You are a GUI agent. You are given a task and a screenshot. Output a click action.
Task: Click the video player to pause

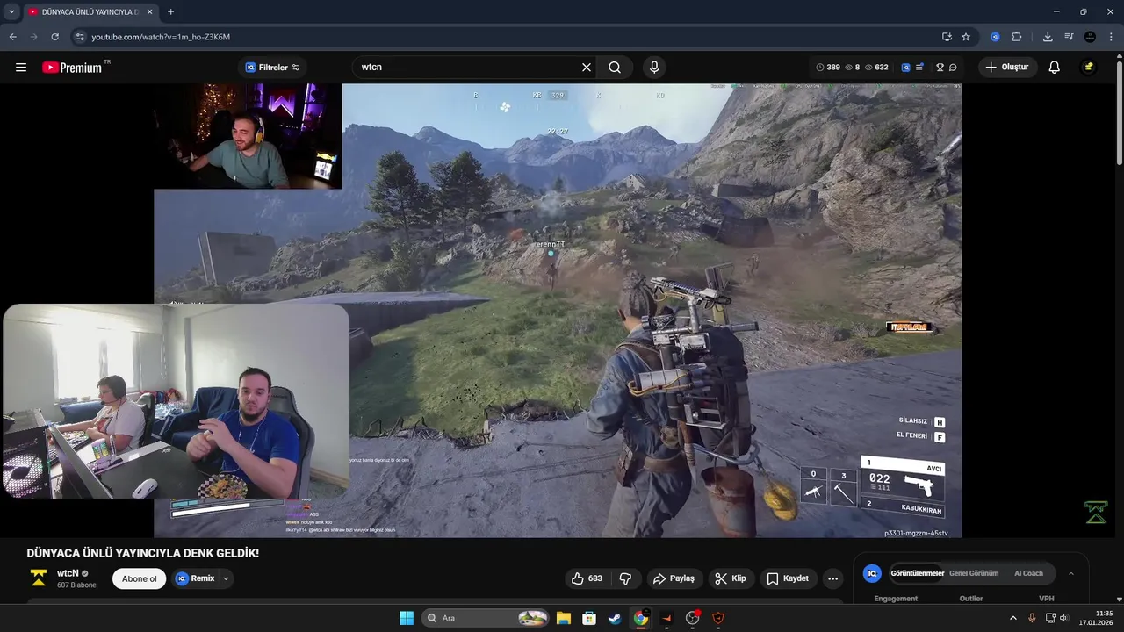pos(558,310)
